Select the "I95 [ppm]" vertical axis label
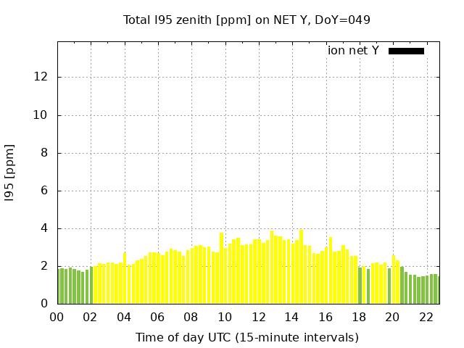This screenshot has height=348, width=464. pos(9,173)
